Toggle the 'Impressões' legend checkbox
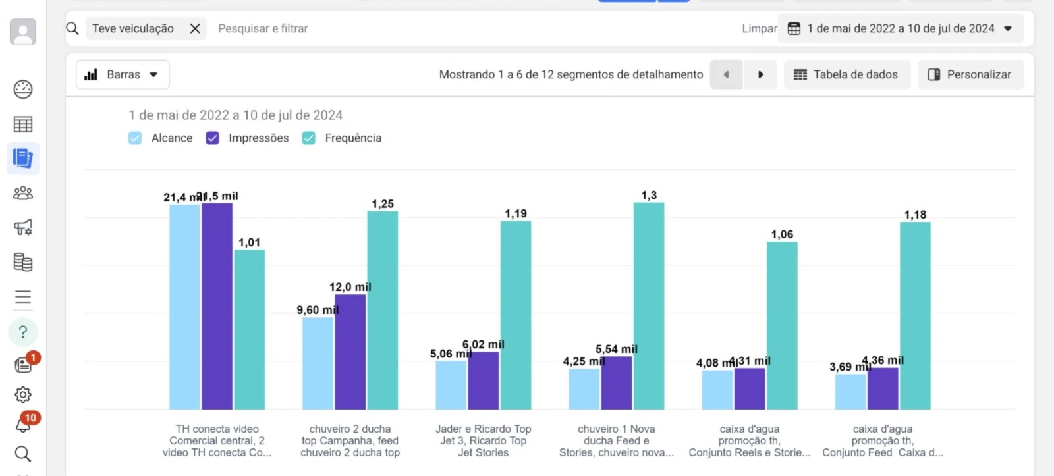This screenshot has width=1054, height=476. pos(212,138)
